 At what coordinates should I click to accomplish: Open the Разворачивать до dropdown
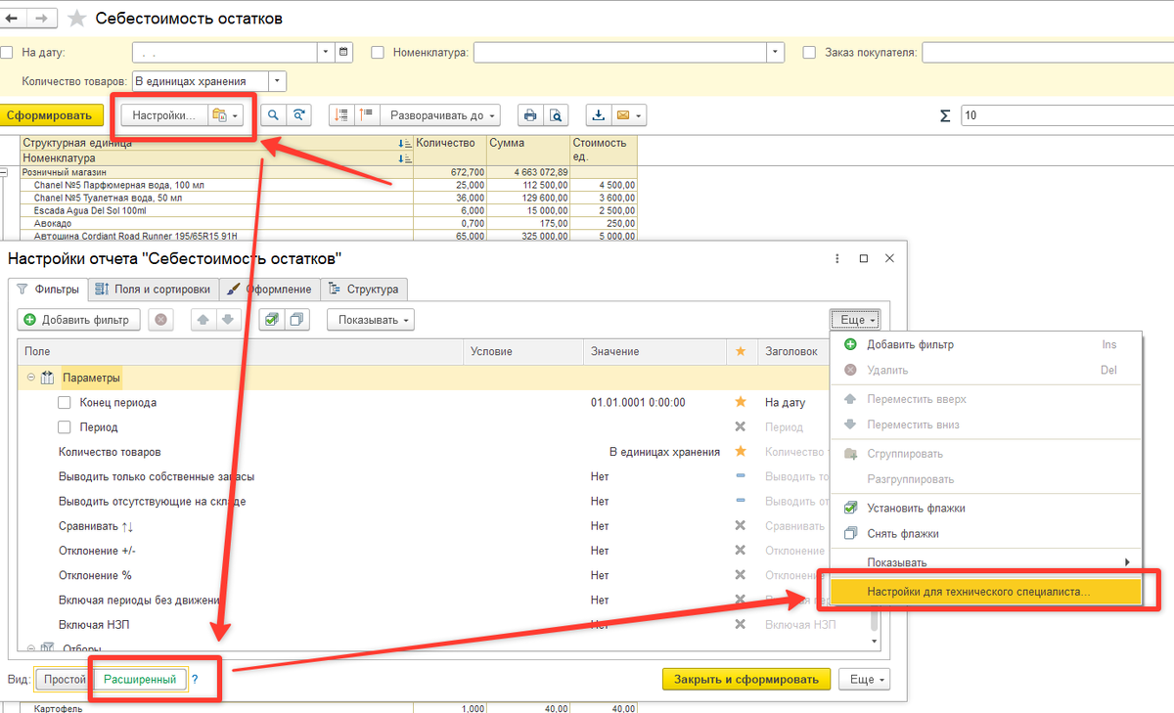(440, 115)
